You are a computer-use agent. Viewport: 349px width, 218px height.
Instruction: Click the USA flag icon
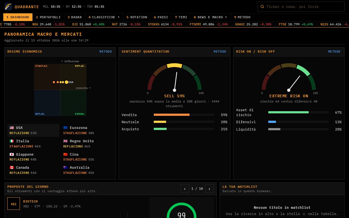12,128
